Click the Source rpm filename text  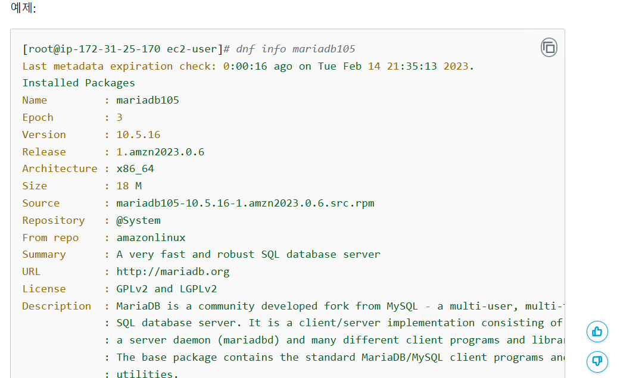pos(245,203)
